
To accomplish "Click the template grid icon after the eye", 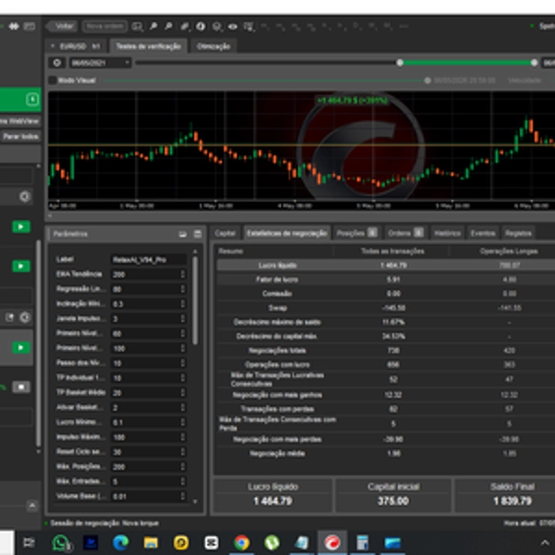I will click(x=249, y=27).
